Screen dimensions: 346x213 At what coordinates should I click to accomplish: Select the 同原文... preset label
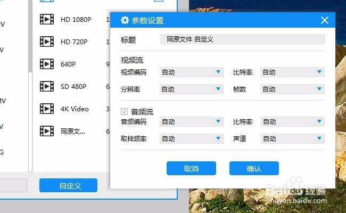pos(73,132)
